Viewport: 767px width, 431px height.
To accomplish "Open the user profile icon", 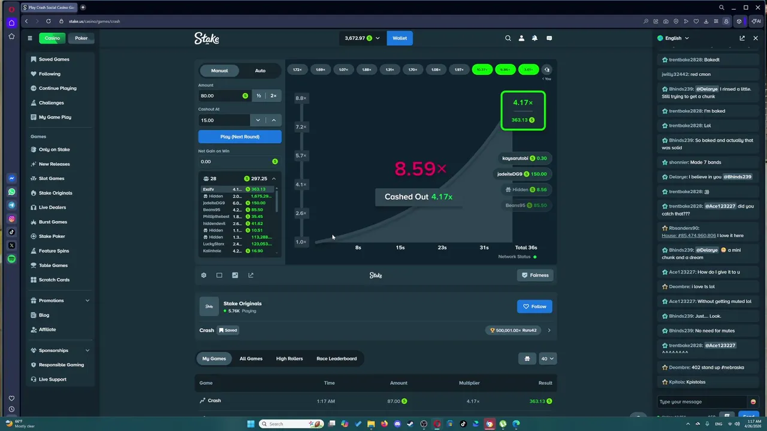I will click(521, 38).
